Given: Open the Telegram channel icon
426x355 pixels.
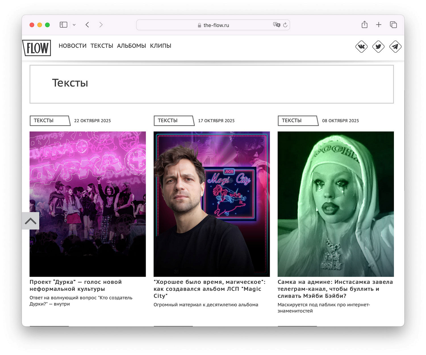Looking at the screenshot, I should 395,47.
